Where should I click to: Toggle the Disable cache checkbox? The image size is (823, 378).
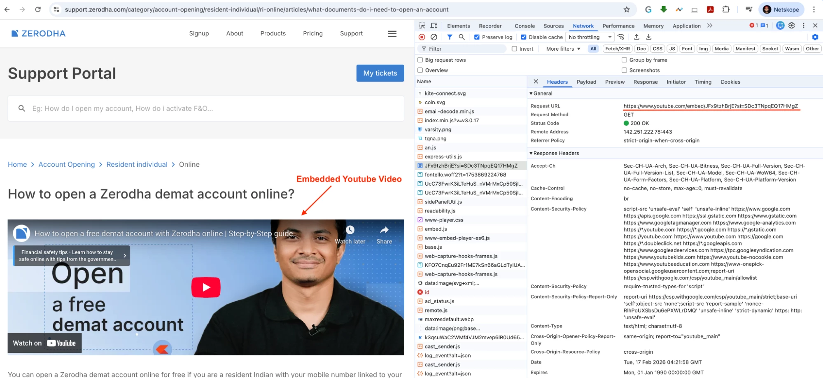click(524, 37)
